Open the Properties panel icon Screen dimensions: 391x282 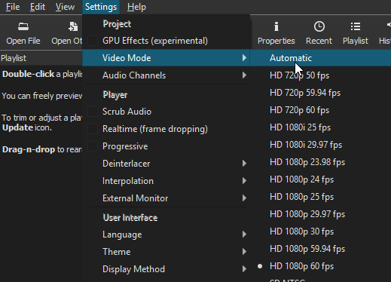pyautogui.click(x=276, y=26)
